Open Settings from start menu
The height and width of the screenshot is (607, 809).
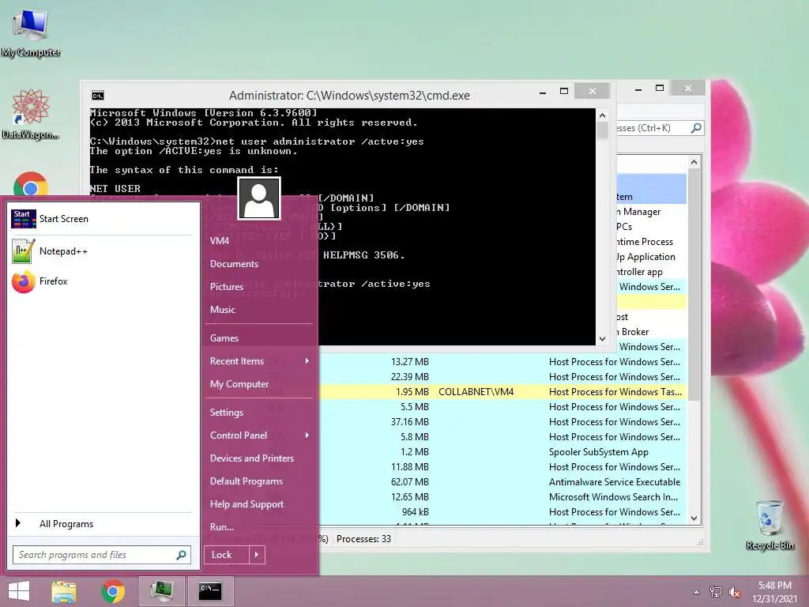(x=227, y=413)
